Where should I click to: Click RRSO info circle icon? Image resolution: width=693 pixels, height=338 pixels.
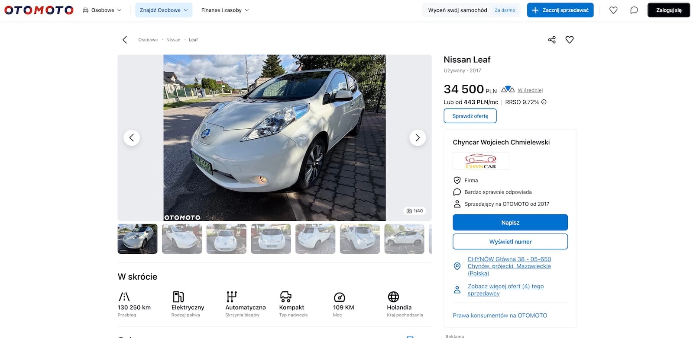pyautogui.click(x=544, y=102)
